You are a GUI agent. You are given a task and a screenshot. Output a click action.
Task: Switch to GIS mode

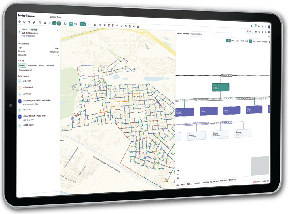pos(71,24)
